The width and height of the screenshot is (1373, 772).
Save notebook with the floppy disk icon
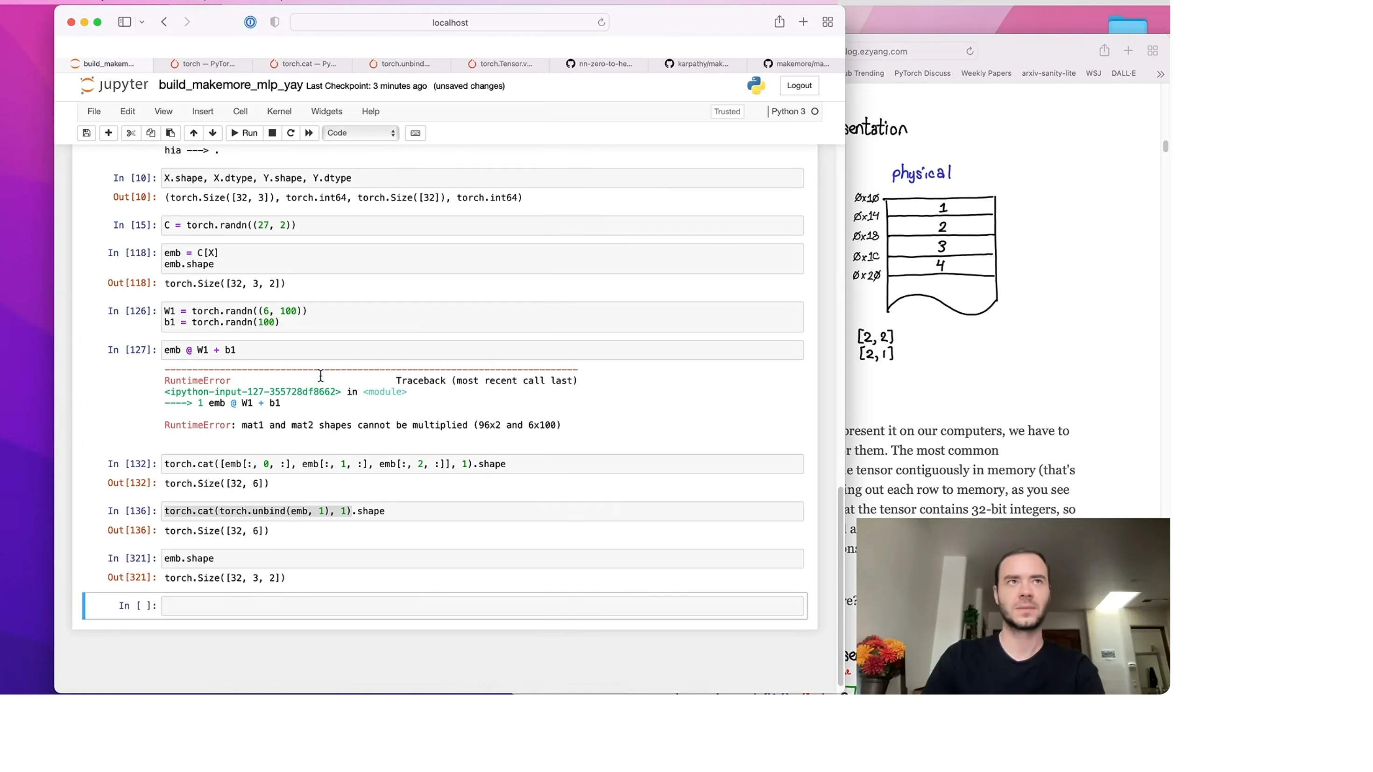point(86,133)
